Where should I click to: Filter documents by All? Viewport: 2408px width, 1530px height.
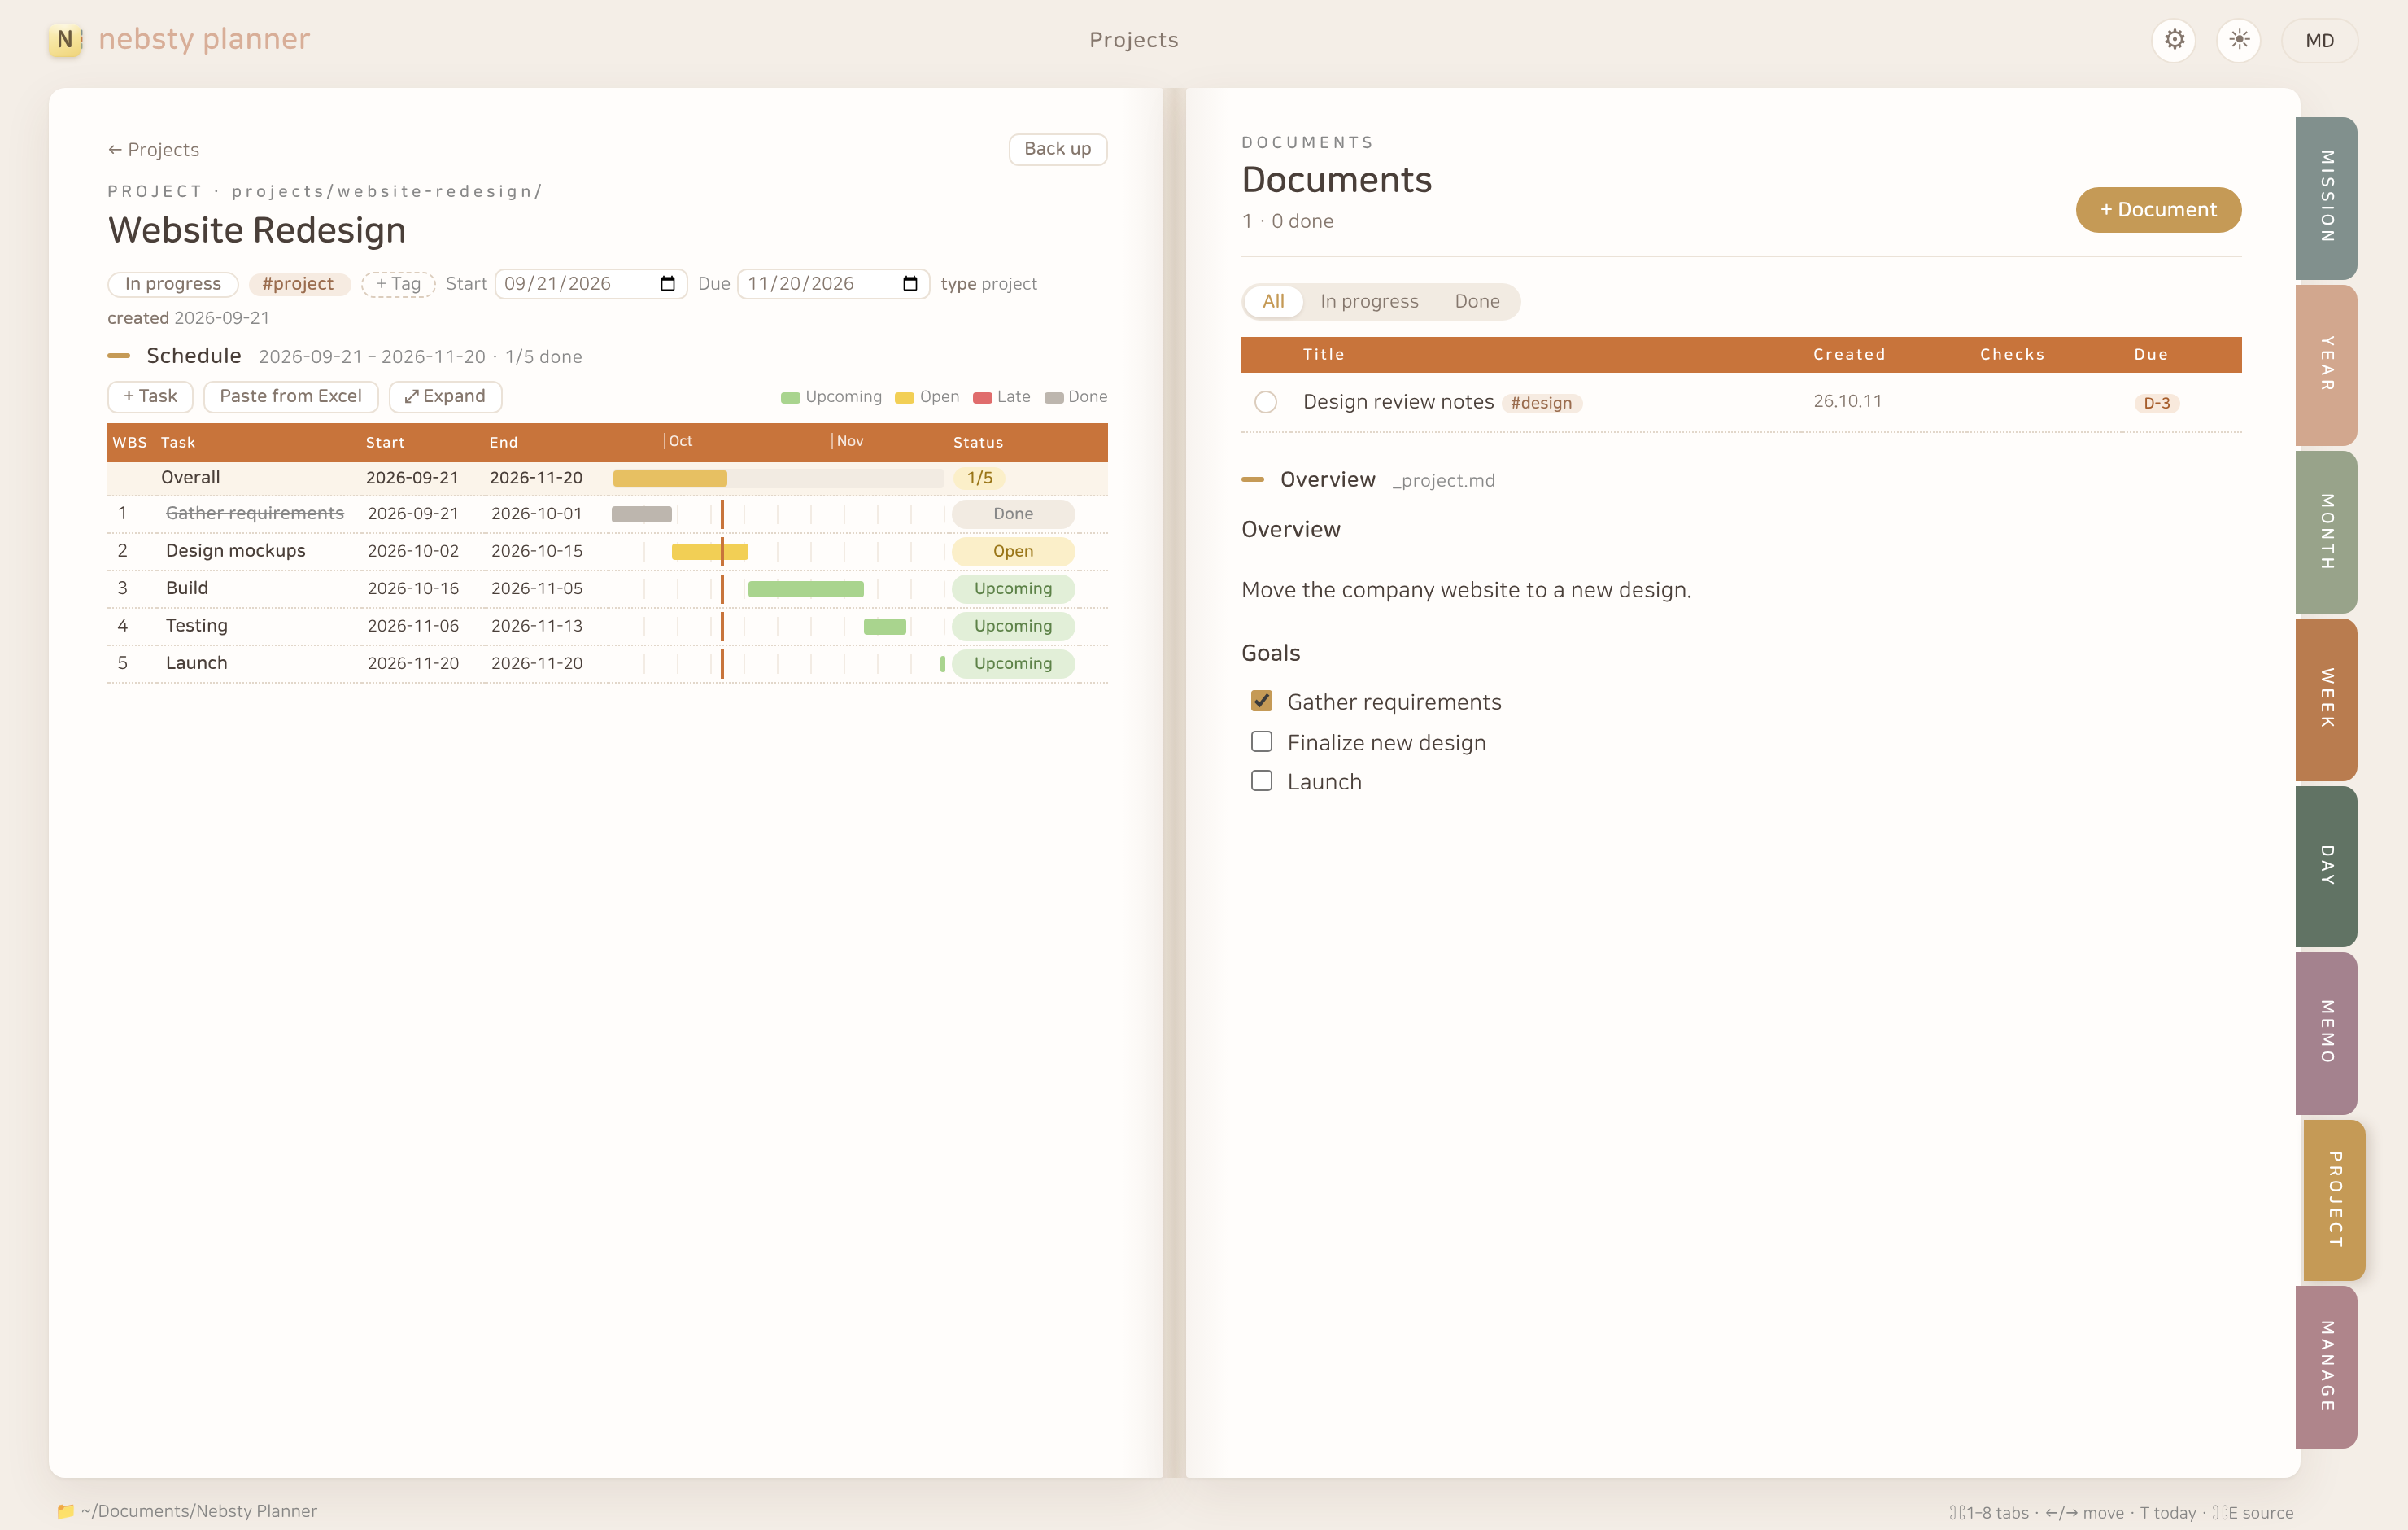(1273, 301)
